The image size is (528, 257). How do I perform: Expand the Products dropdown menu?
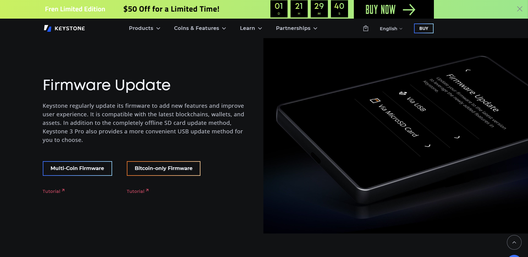click(x=145, y=28)
